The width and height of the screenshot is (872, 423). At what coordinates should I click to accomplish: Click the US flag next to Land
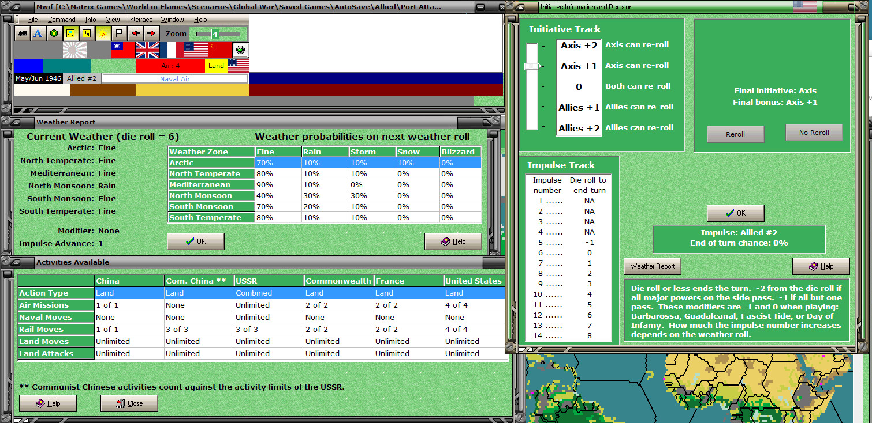[239, 66]
